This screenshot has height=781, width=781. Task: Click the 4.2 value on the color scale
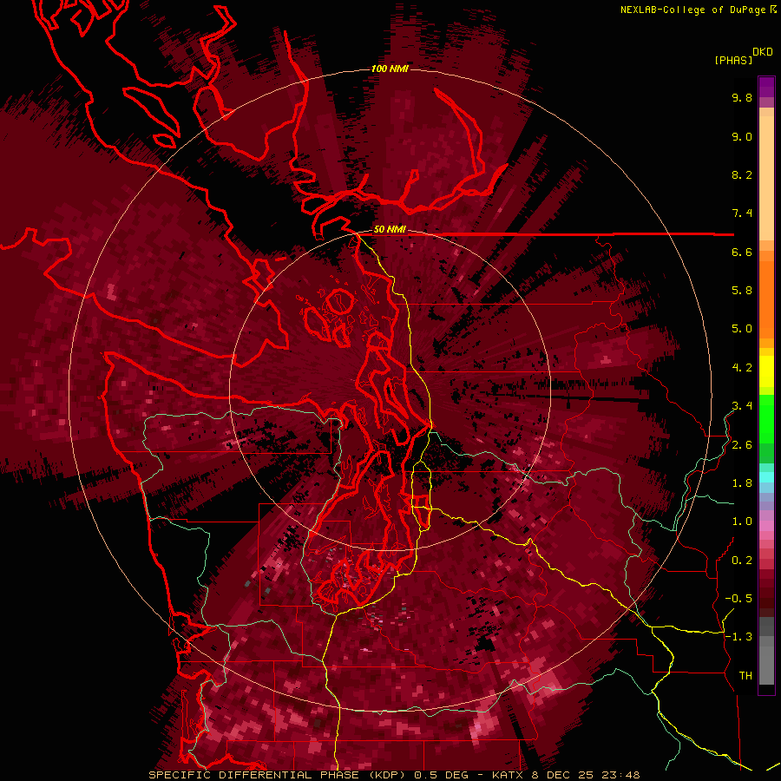pyautogui.click(x=742, y=368)
